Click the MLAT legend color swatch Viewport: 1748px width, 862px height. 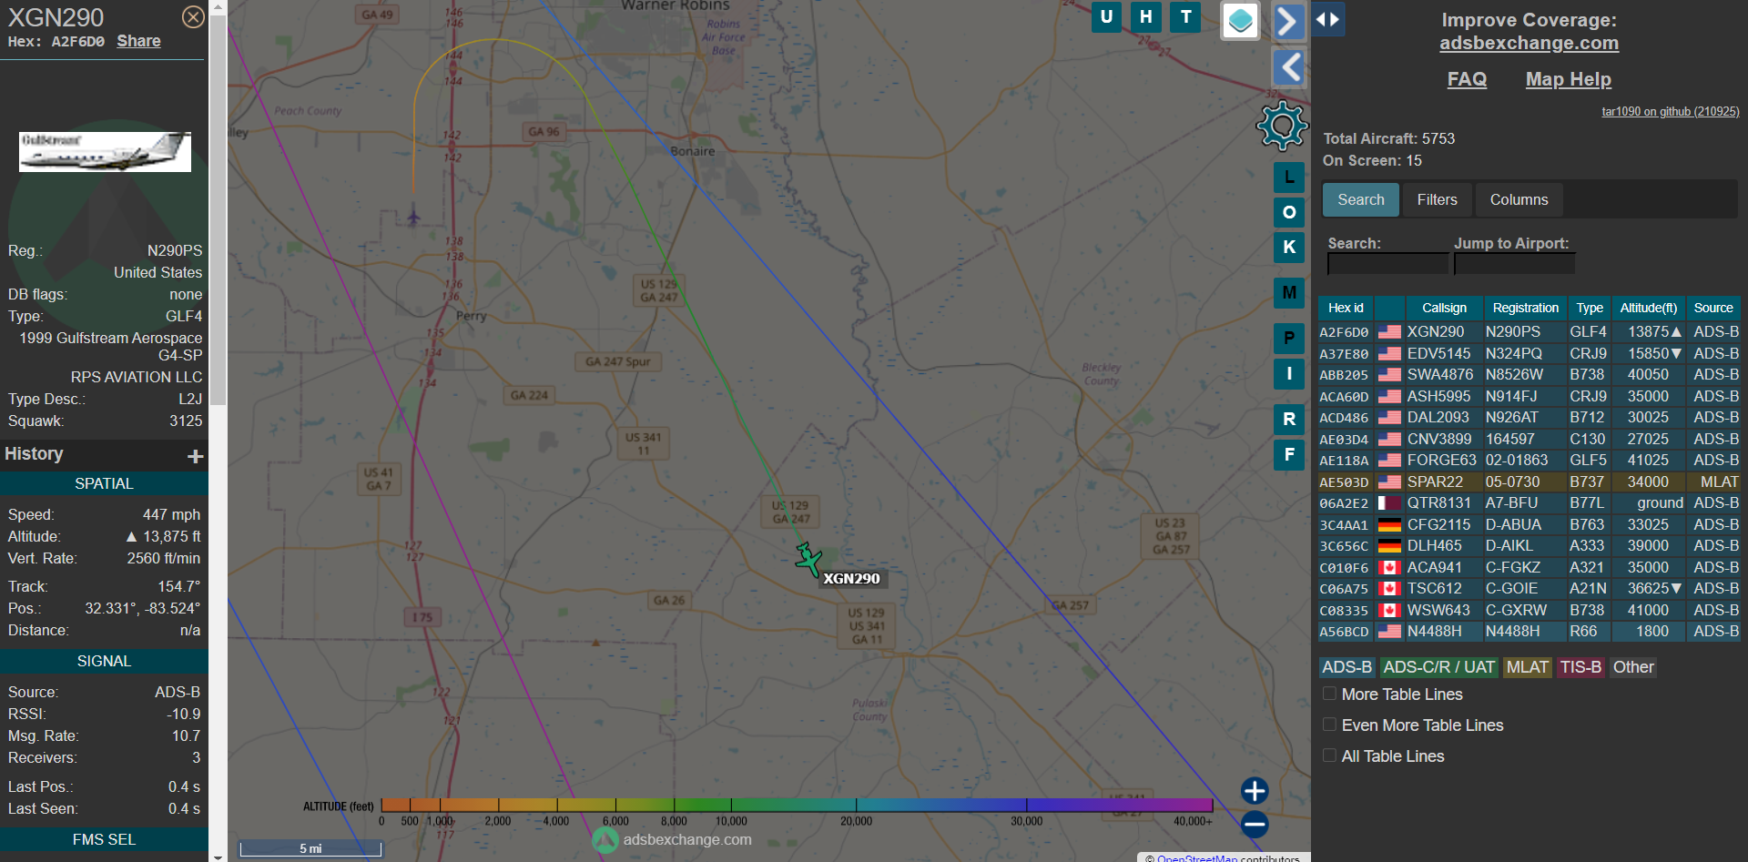pyautogui.click(x=1527, y=667)
